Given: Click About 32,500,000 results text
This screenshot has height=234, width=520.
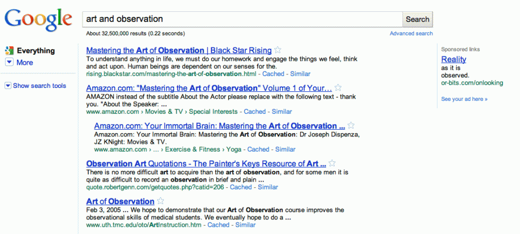Looking at the screenshot, I should 135,33.
